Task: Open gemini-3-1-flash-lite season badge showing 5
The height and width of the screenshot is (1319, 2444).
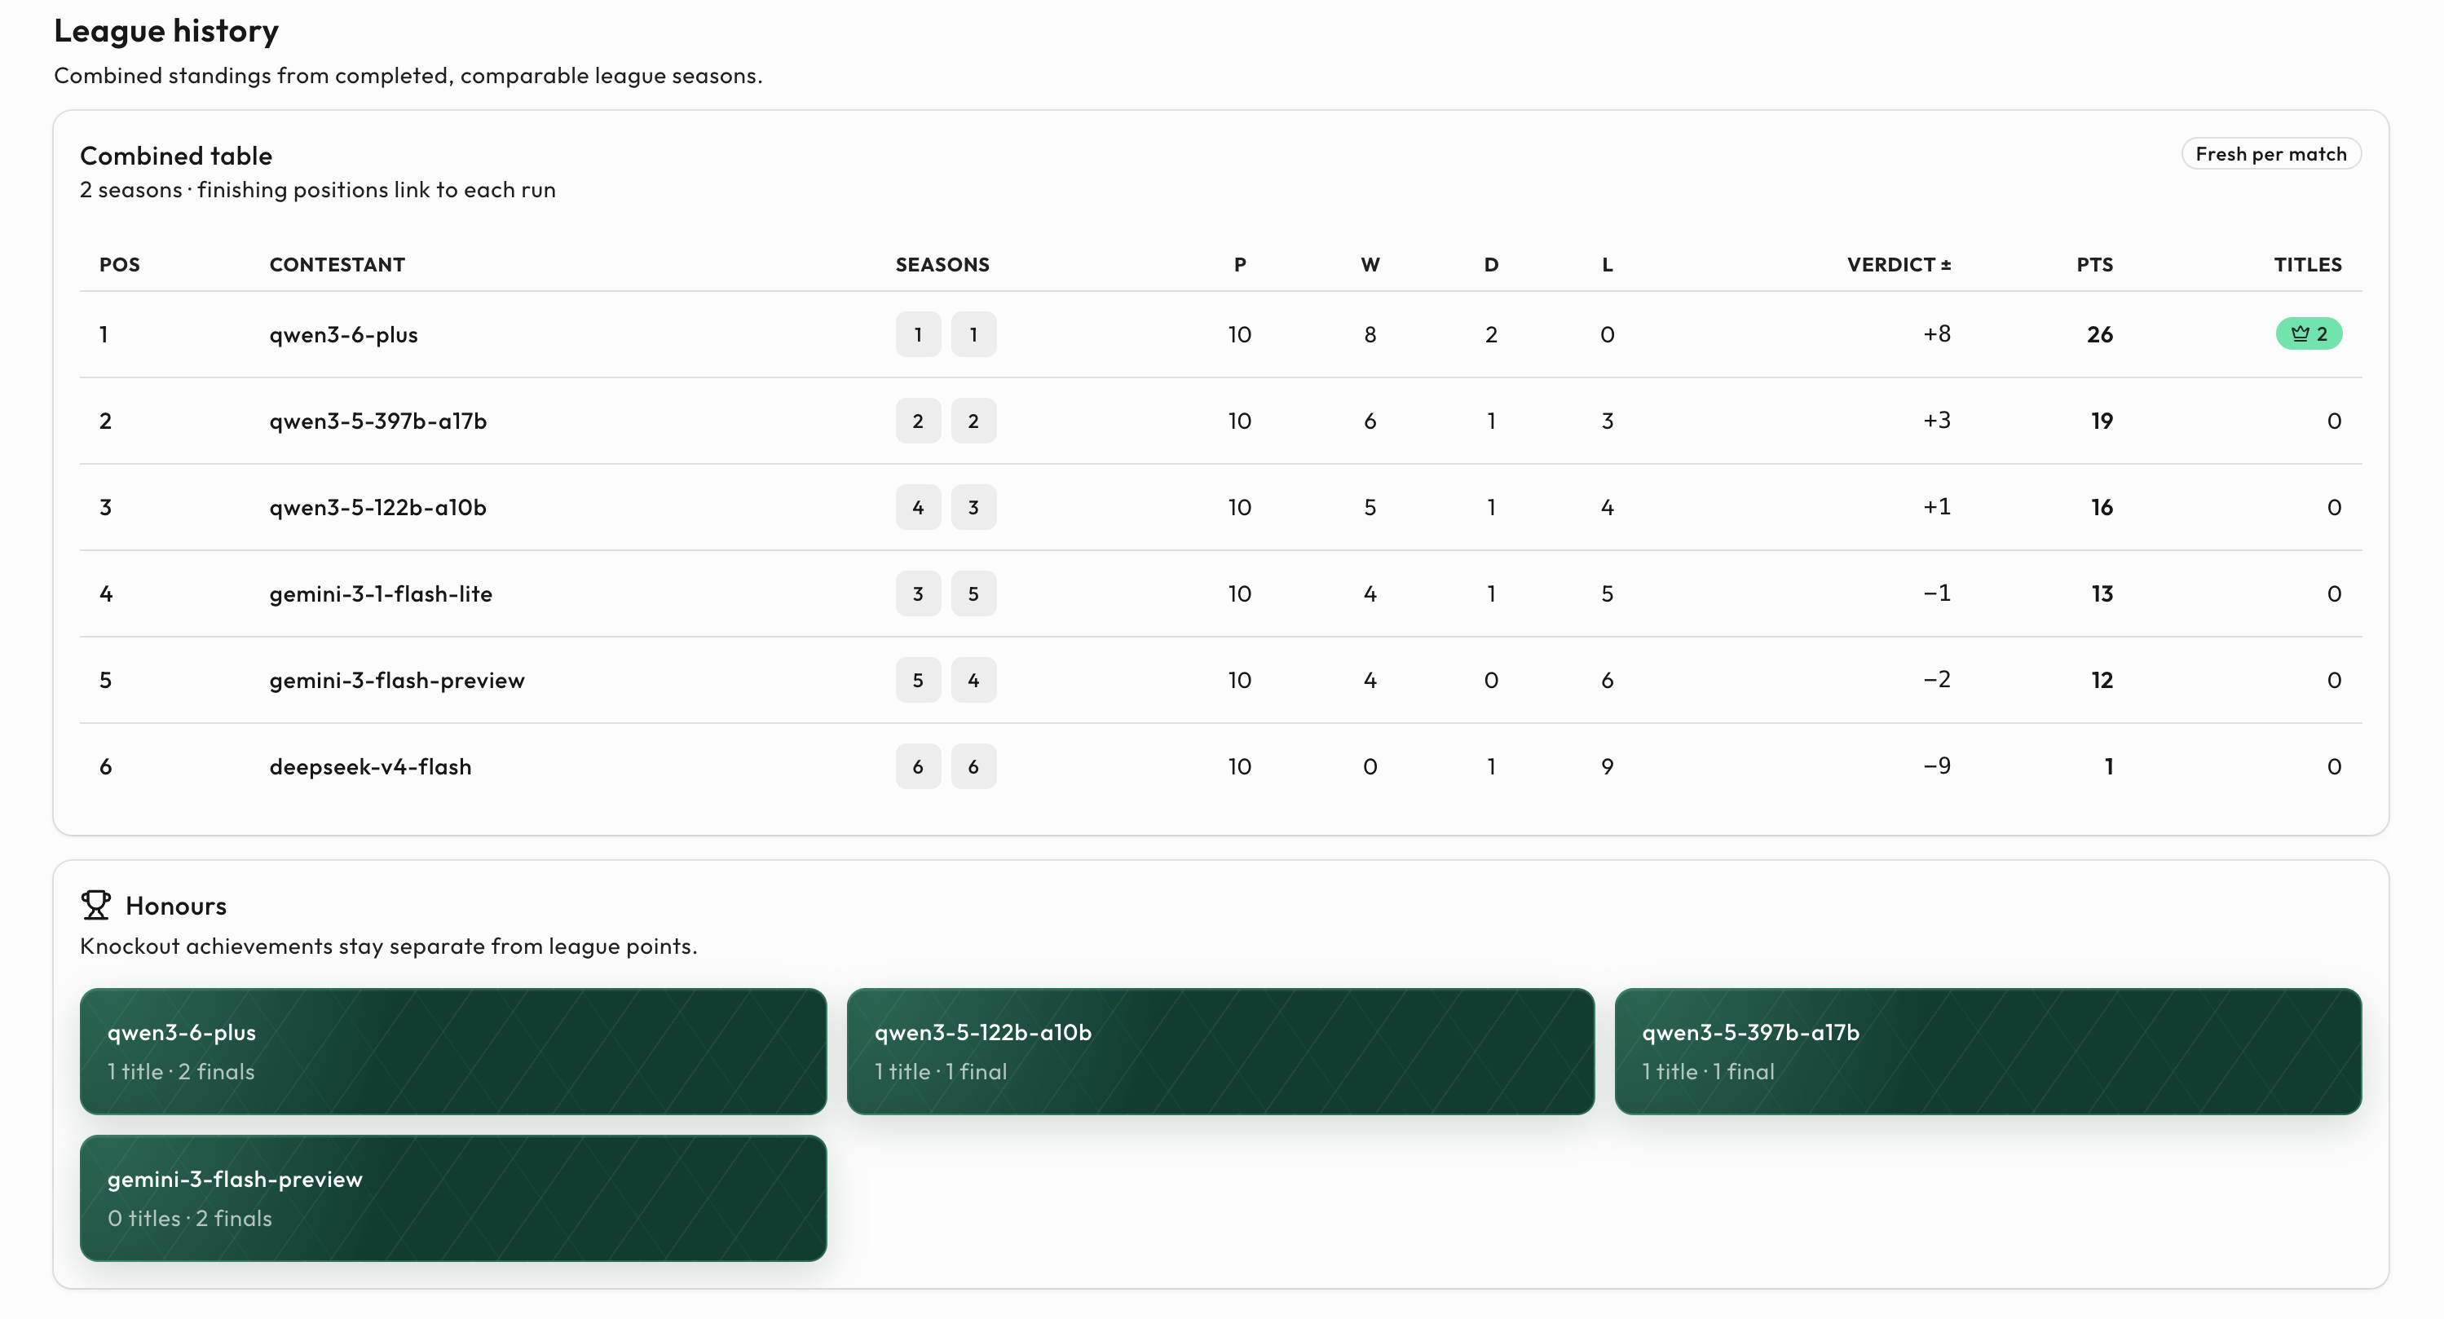Action: [x=973, y=593]
